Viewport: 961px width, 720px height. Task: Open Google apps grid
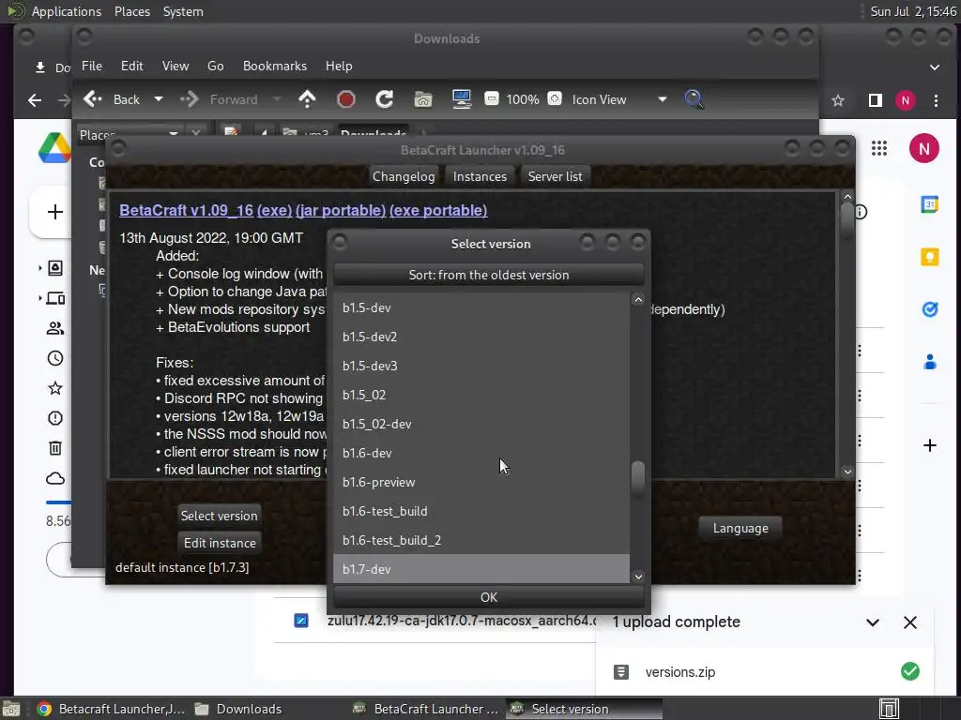click(878, 148)
